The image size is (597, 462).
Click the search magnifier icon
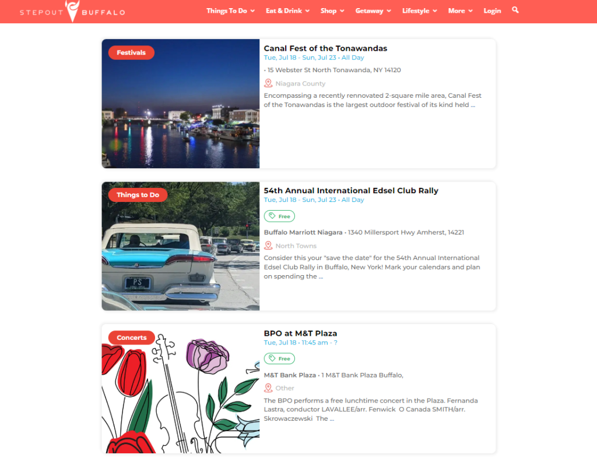click(x=515, y=10)
